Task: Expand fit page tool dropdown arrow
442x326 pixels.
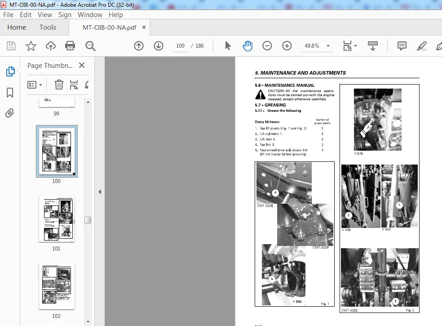Action: tap(355, 46)
